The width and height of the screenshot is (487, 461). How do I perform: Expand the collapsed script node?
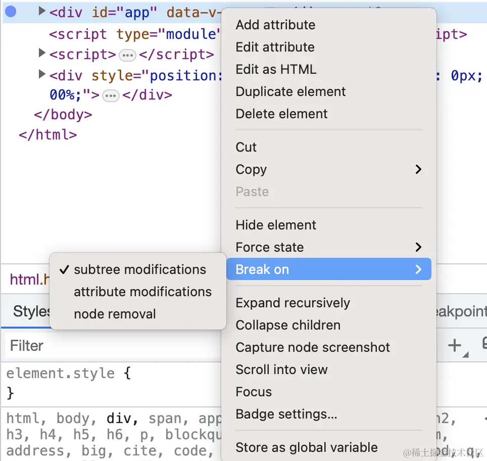(x=42, y=53)
